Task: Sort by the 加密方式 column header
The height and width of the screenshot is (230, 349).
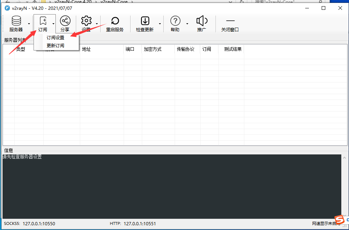Action: [x=158, y=49]
